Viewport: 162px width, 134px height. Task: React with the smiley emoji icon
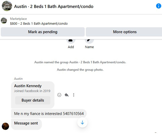(x=59, y=95)
